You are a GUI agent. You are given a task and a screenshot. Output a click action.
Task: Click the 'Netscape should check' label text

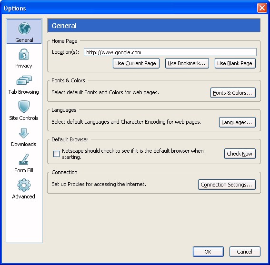[x=132, y=154]
